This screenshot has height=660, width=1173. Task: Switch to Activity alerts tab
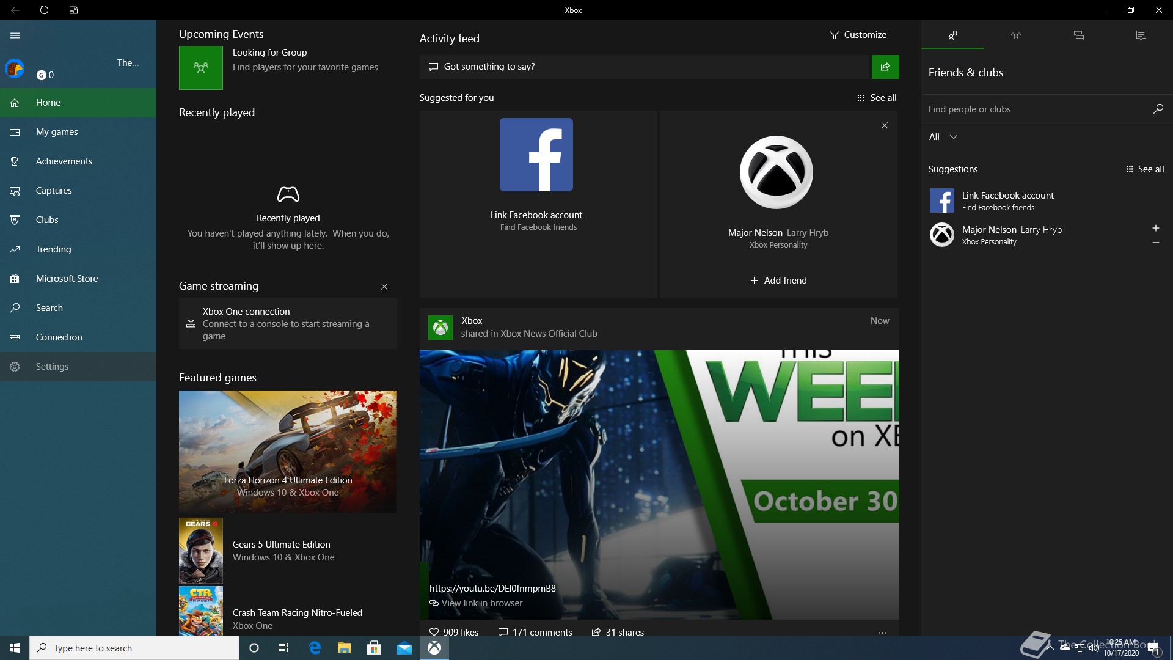pos(1141,35)
